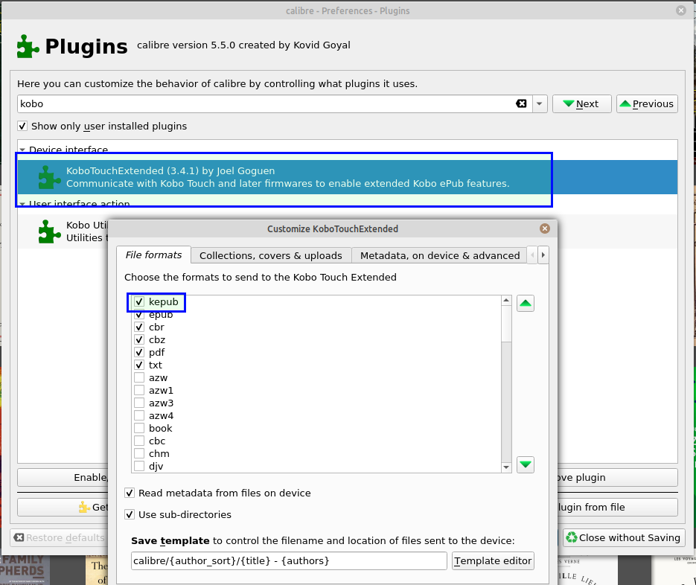Click the save template input field
The height and width of the screenshot is (585, 696).
(x=289, y=561)
